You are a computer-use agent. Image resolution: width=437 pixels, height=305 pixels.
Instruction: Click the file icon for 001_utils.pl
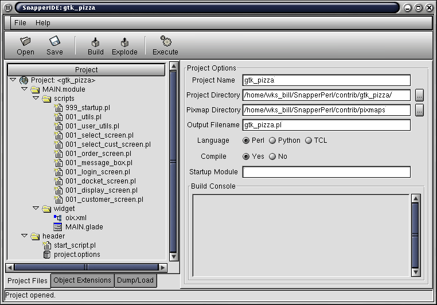[x=58, y=117]
